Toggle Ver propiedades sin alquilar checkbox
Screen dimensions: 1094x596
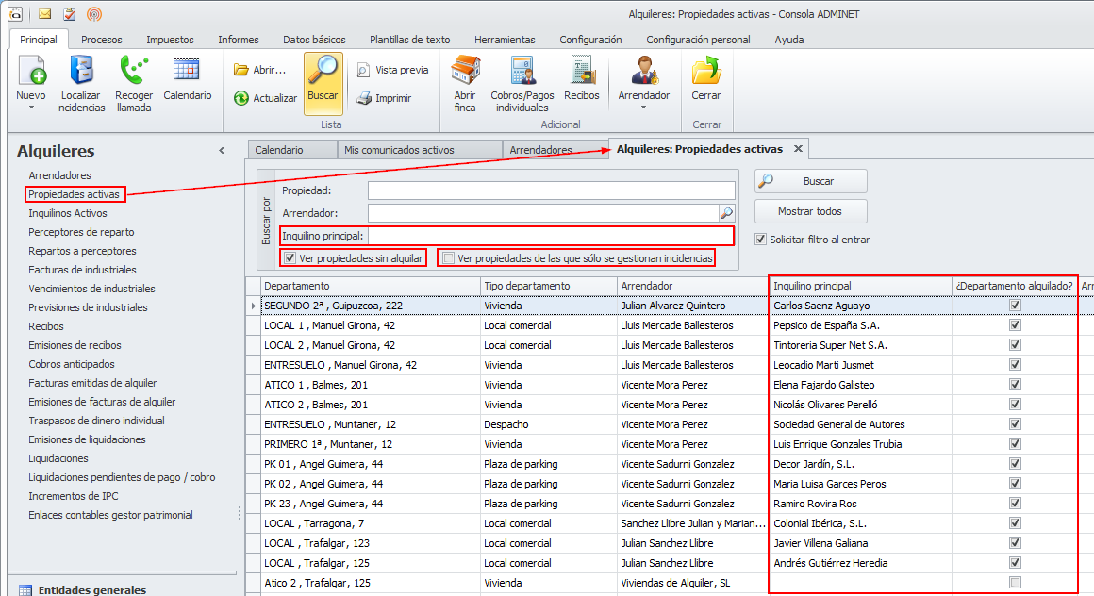(290, 258)
